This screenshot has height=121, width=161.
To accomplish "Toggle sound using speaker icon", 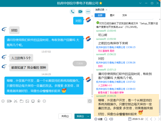I will click(x=111, y=119).
